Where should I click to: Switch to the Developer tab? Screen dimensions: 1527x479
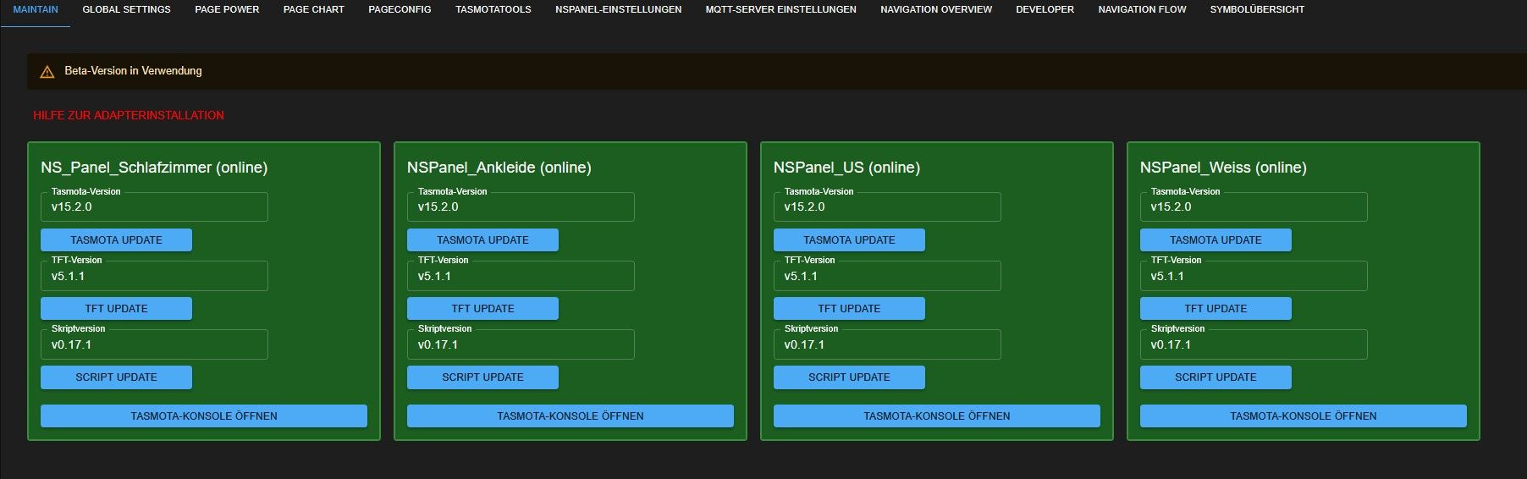tap(1045, 9)
